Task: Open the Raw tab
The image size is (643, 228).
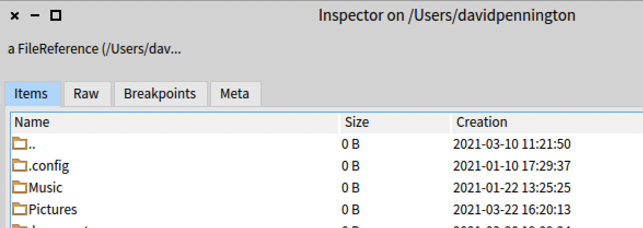Action: [86, 93]
